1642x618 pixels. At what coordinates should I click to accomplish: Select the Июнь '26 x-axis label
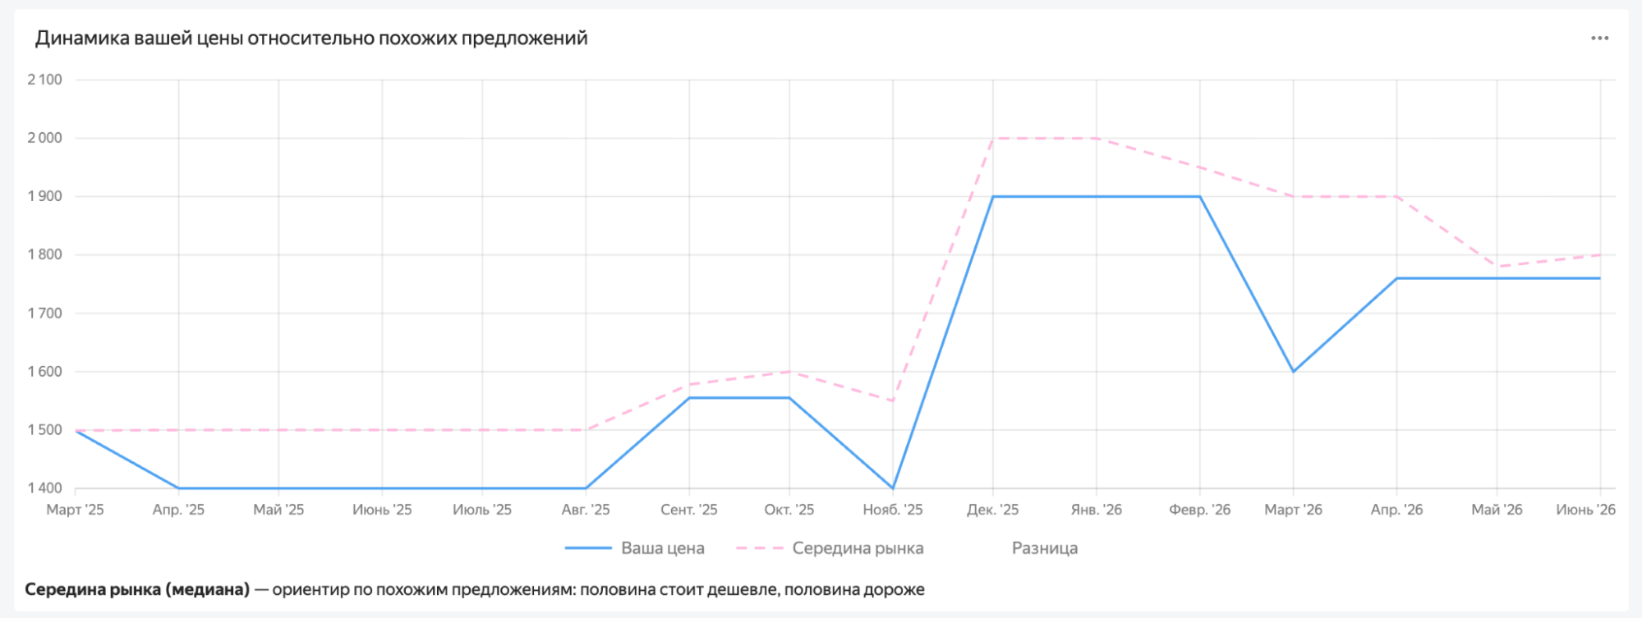(1585, 510)
